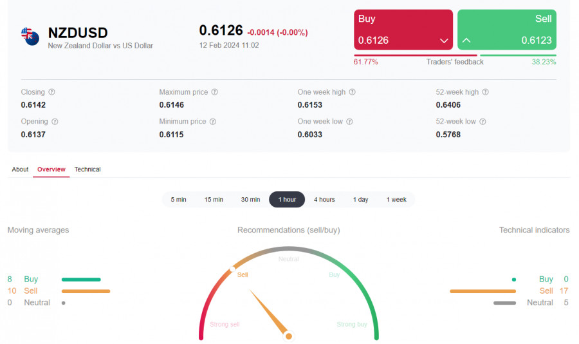Click the 'New Zealand Dollar vs US Dollar' subtitle

(x=100, y=46)
